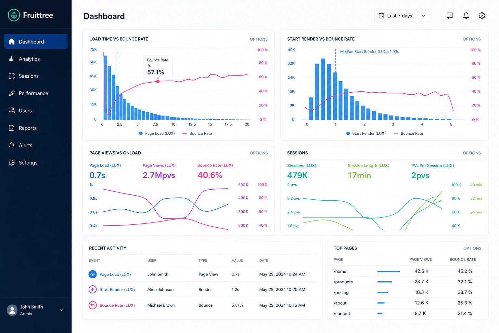Click the 17min Session Length value
Viewport: 499px width, 333px height.
click(x=359, y=175)
